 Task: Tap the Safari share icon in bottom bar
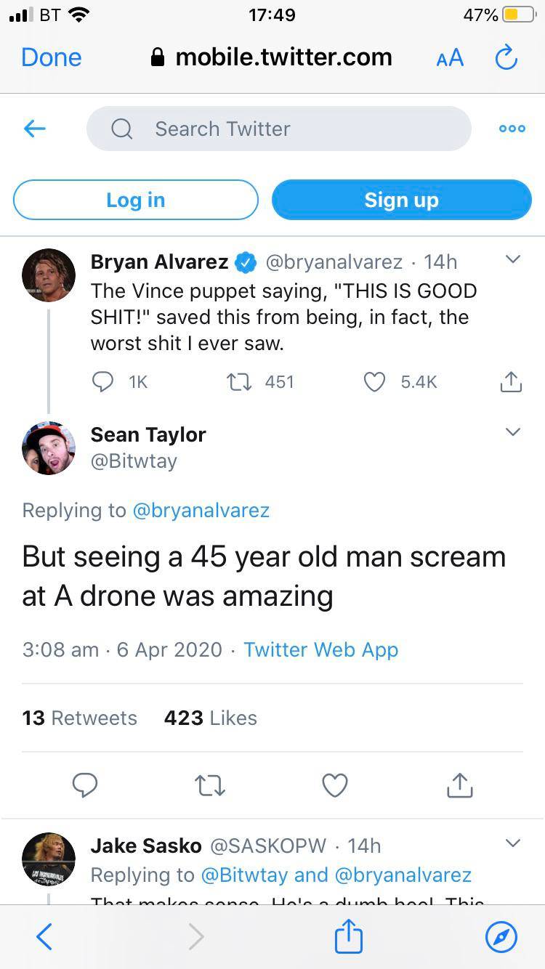(348, 937)
